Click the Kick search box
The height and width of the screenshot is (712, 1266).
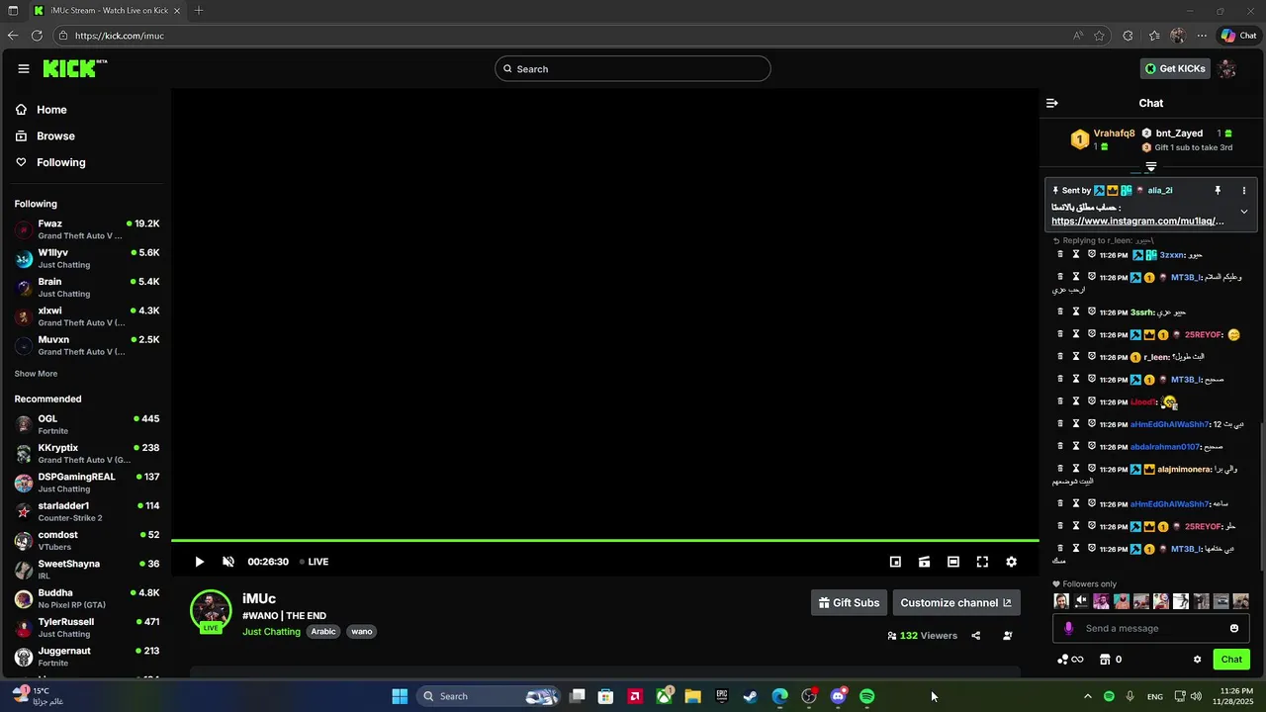click(x=633, y=69)
